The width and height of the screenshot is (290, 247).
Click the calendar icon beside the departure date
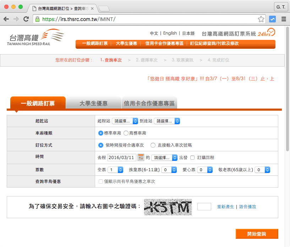(141, 157)
